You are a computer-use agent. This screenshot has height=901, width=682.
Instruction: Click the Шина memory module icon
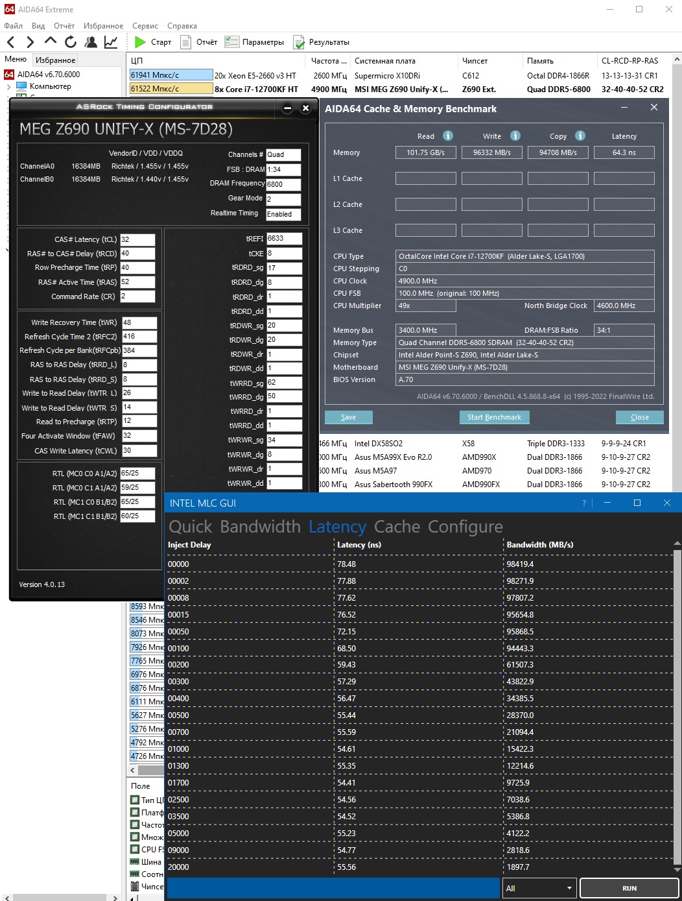pyautogui.click(x=135, y=861)
